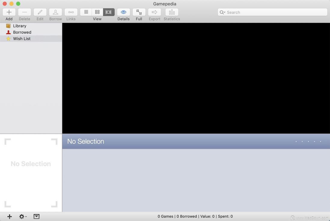Click into the Search field
The image size is (330, 221).
(x=272, y=12)
